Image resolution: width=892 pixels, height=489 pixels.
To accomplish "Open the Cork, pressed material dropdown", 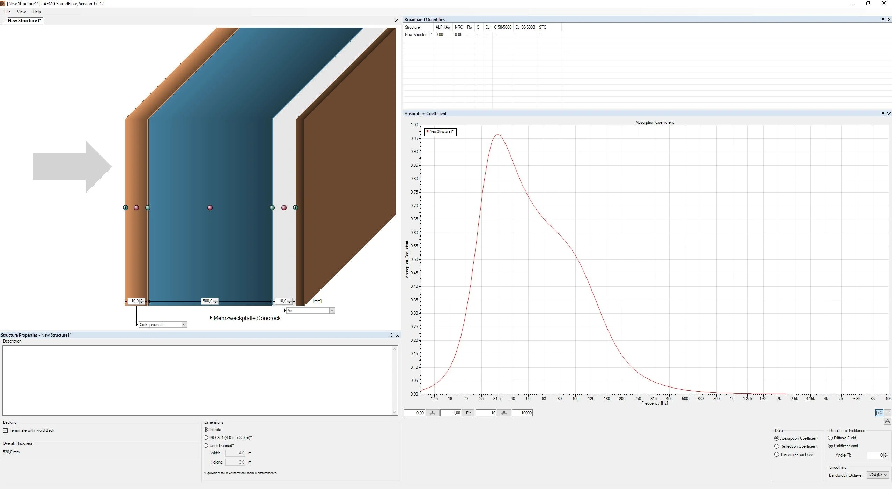I will (x=184, y=325).
